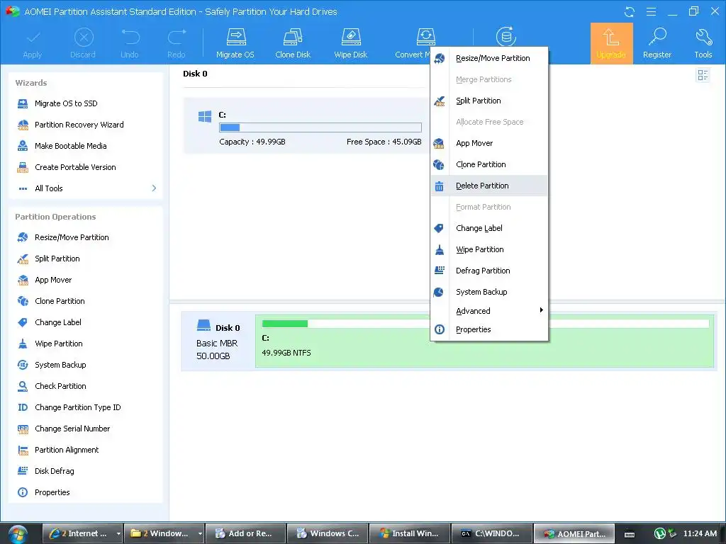726x544 pixels.
Task: Open the Tools wrench icon
Action: coord(703,37)
